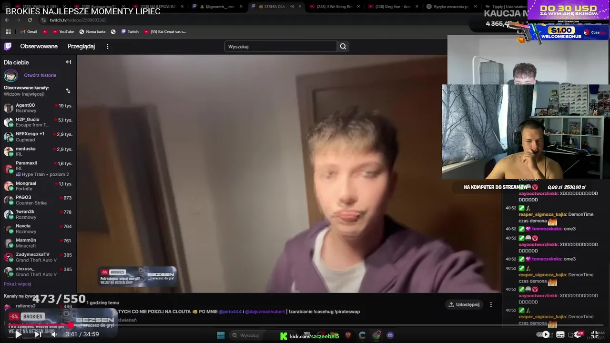
Task: Open the browser apps grid icon
Action: [8, 32]
